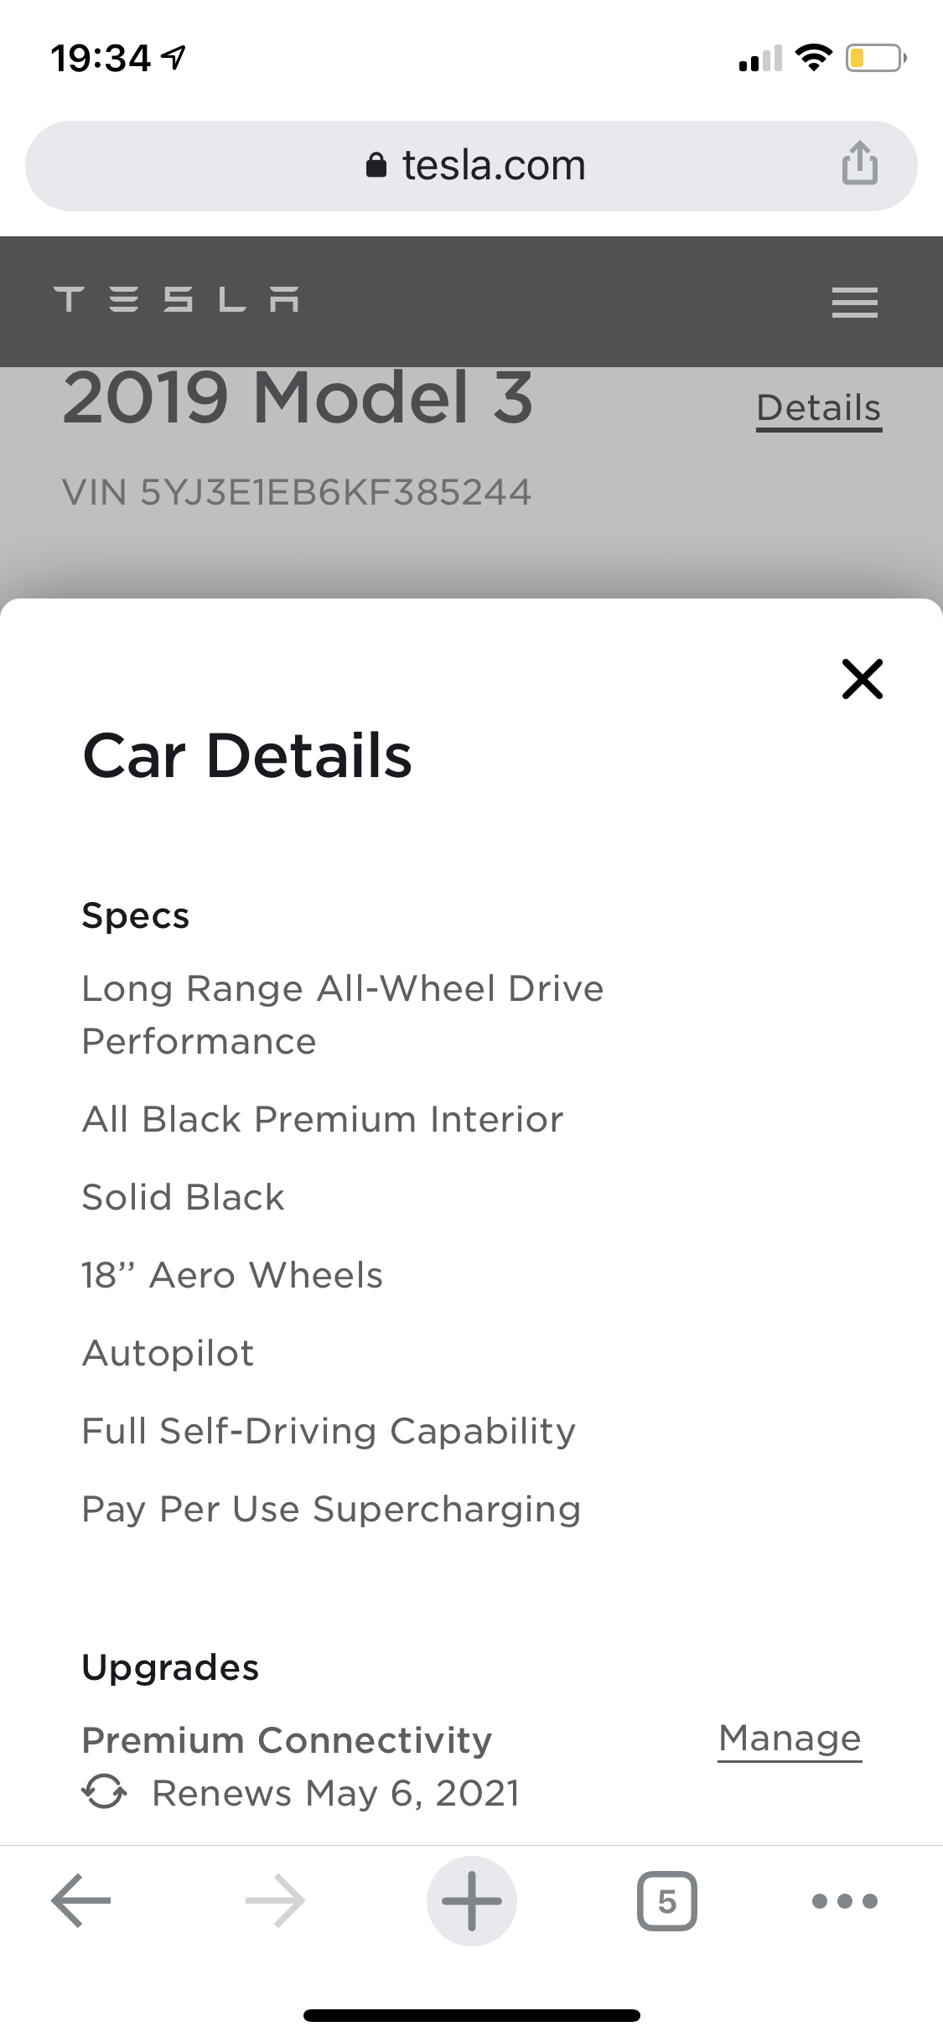
Task: Open the Tesla hamburger menu
Action: [x=854, y=302]
